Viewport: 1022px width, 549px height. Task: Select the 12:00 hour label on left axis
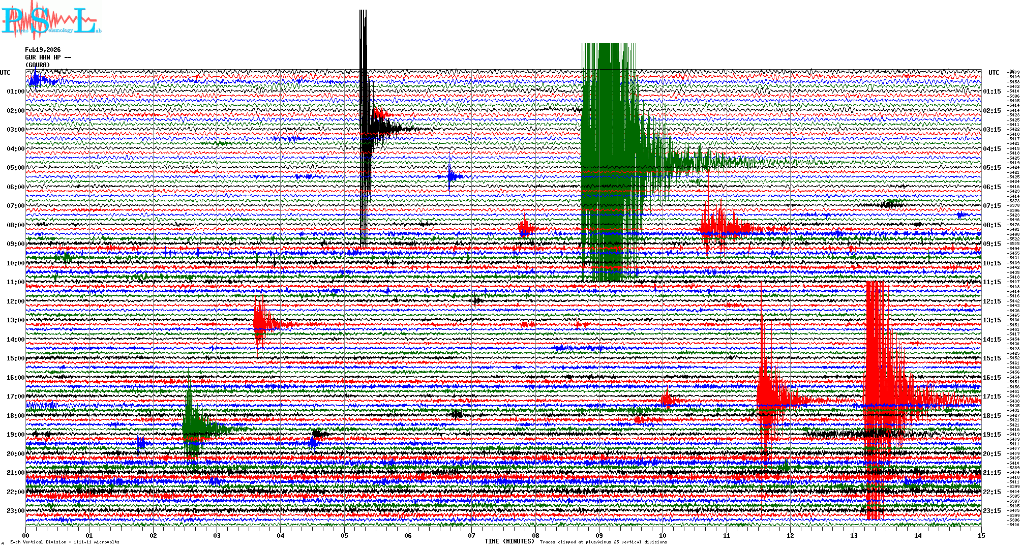tap(15, 301)
